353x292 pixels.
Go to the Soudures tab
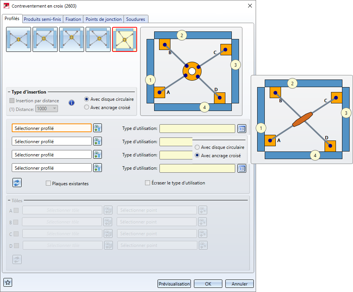pos(135,19)
